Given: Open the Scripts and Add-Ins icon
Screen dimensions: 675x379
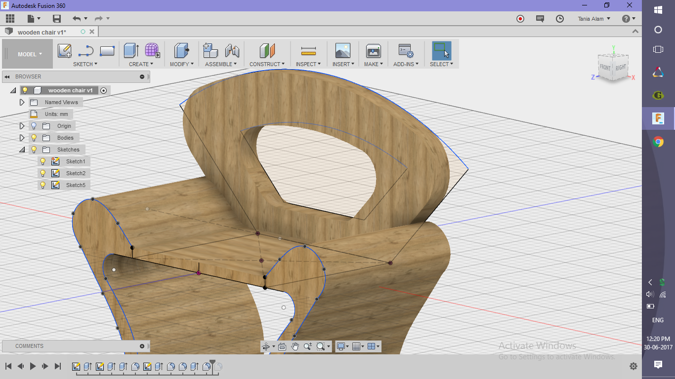Looking at the screenshot, I should pos(406,50).
